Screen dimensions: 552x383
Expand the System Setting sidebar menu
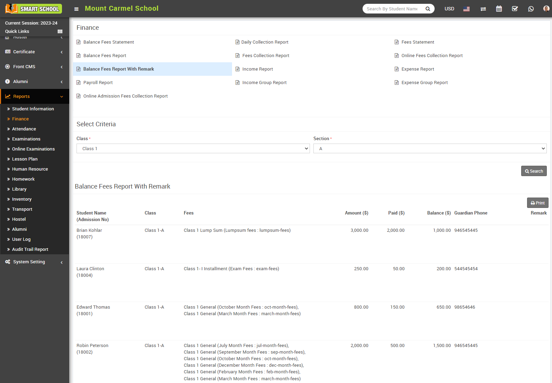[x=34, y=262]
